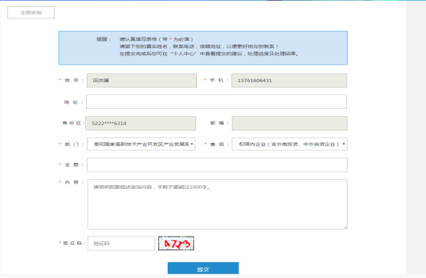The image size is (426, 278).
Task: Click the 邮箱 email input field
Action: click(290, 123)
